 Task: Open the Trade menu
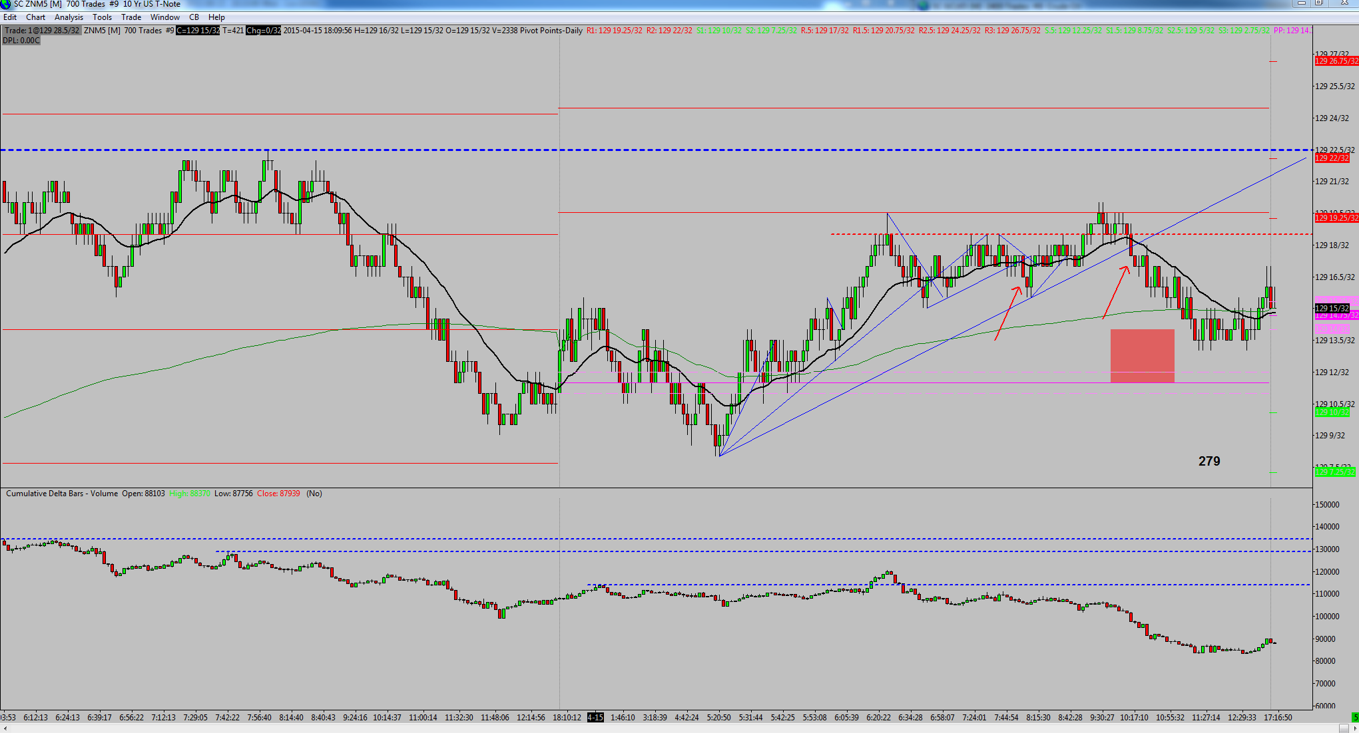click(x=131, y=17)
